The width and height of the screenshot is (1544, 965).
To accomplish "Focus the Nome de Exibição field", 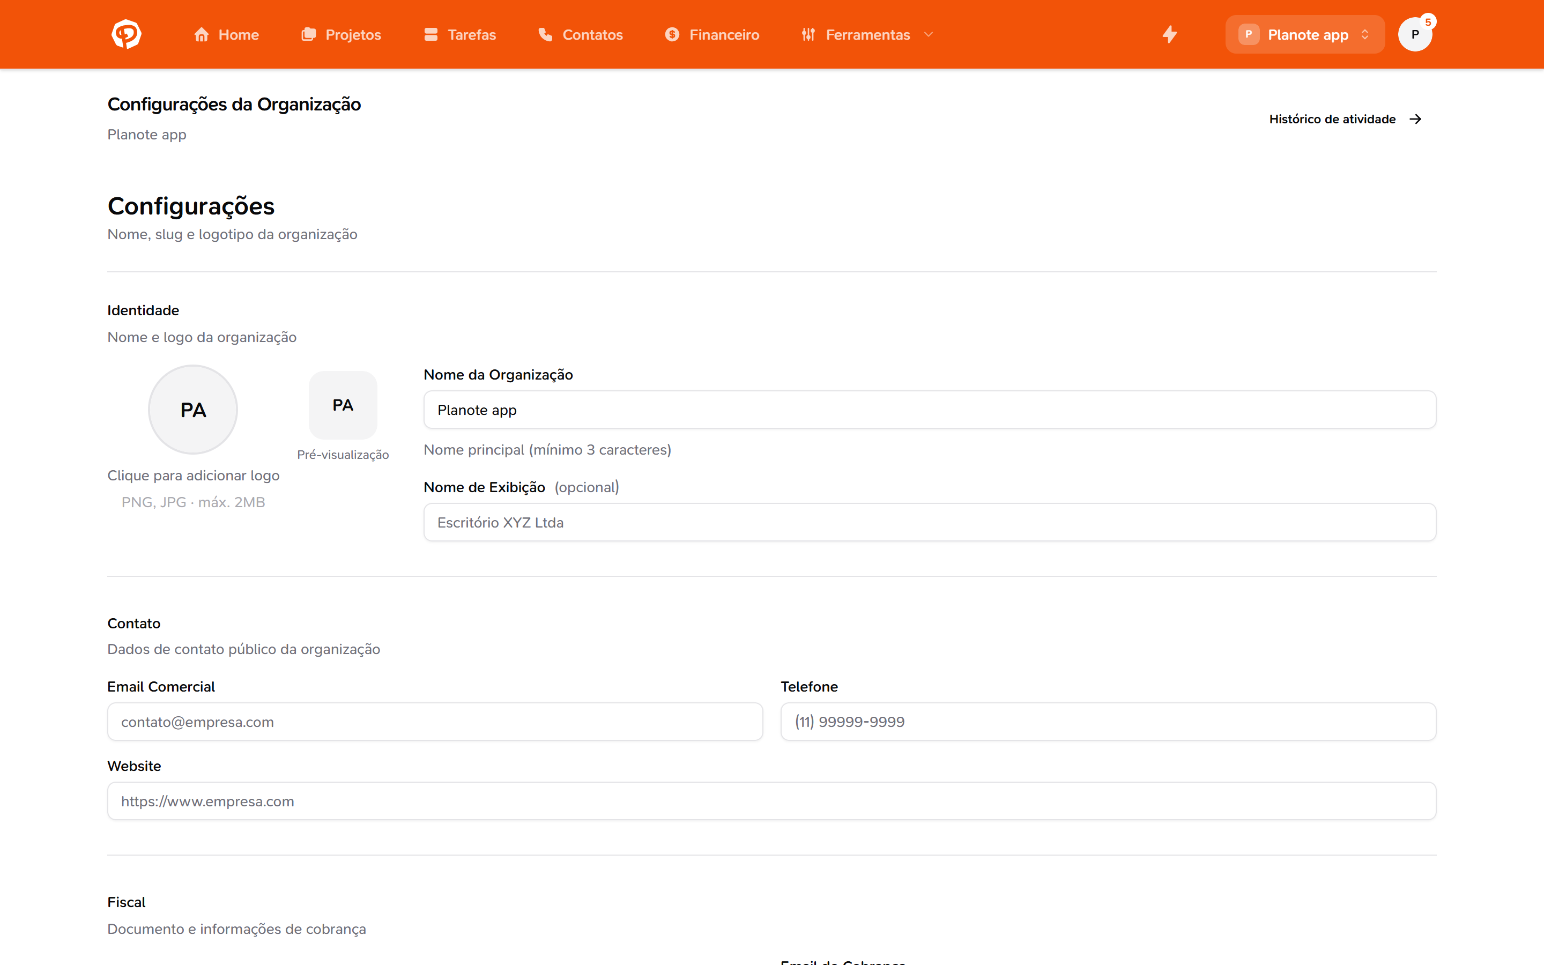I will coord(930,522).
